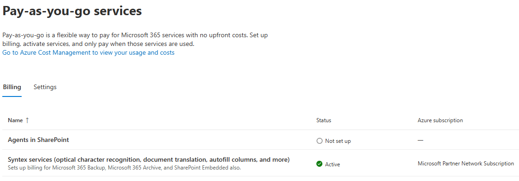
Task: Open the Billing tab
Action: point(12,87)
